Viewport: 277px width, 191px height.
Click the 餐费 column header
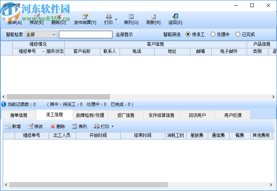[x=240, y=136]
